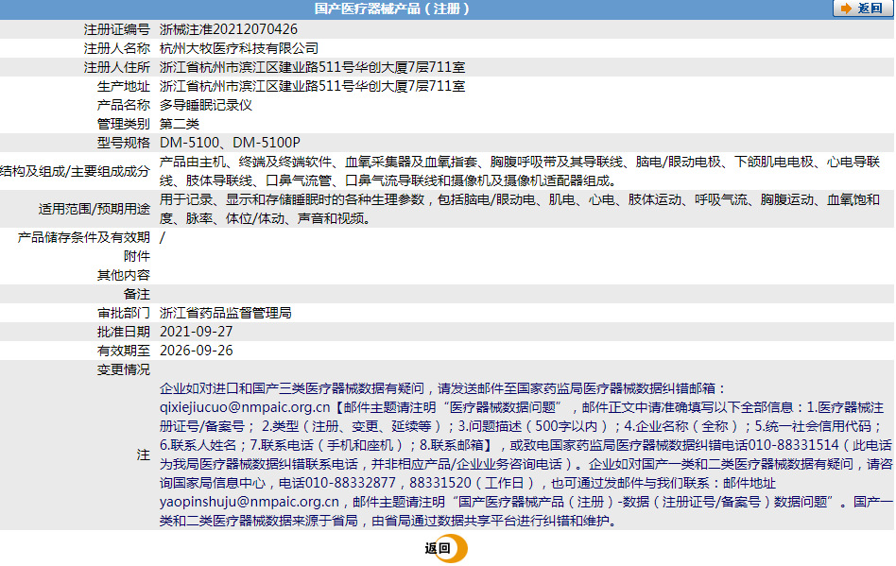Click product name 多导睡眠记录仪
This screenshot has height=566, width=896.
(x=206, y=105)
